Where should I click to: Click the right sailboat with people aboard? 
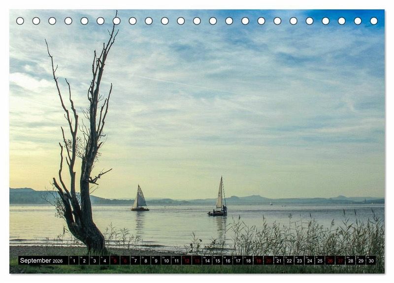pyautogui.click(x=218, y=199)
